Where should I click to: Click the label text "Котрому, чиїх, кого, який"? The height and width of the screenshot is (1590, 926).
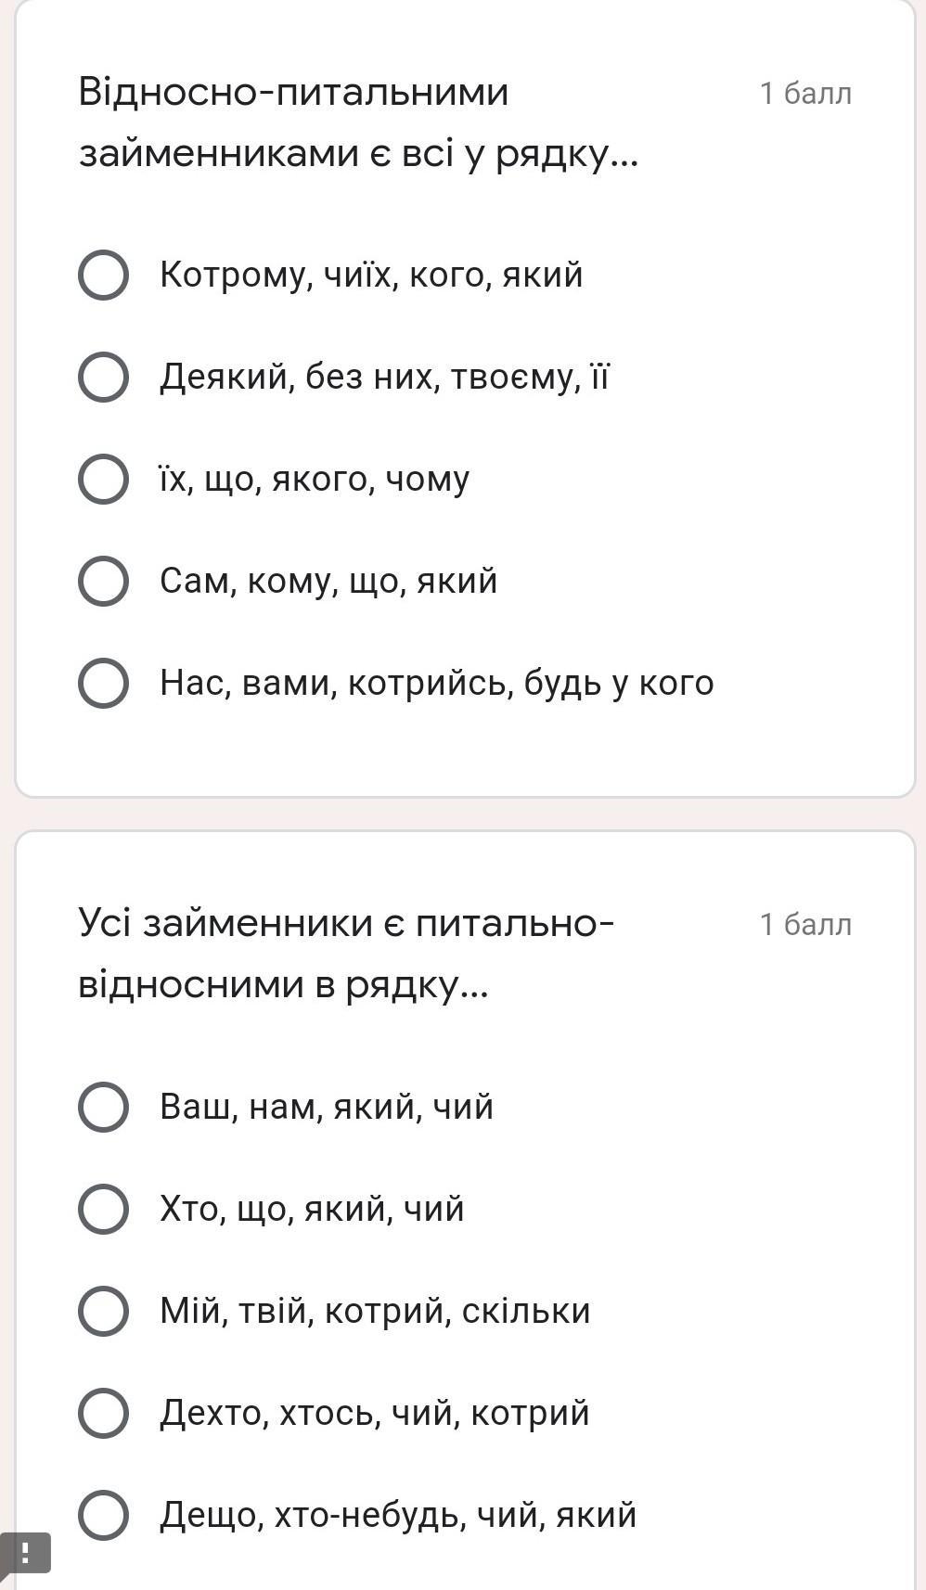point(371,275)
